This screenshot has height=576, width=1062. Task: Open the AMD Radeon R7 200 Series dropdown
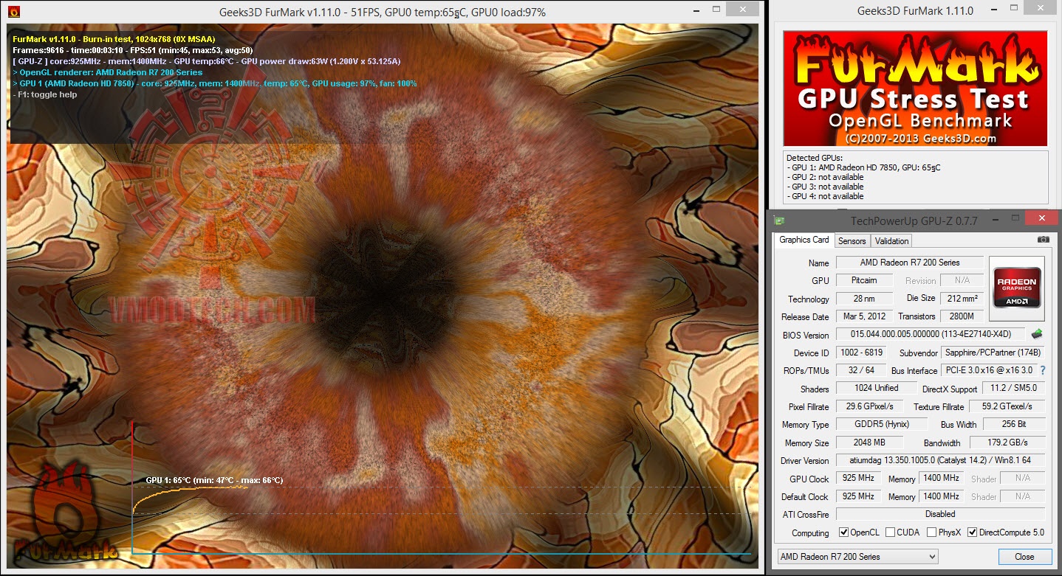(857, 557)
